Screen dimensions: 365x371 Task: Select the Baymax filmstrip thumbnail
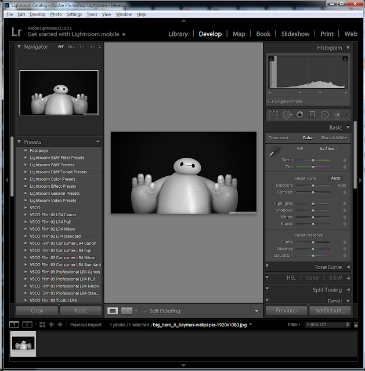click(x=23, y=343)
